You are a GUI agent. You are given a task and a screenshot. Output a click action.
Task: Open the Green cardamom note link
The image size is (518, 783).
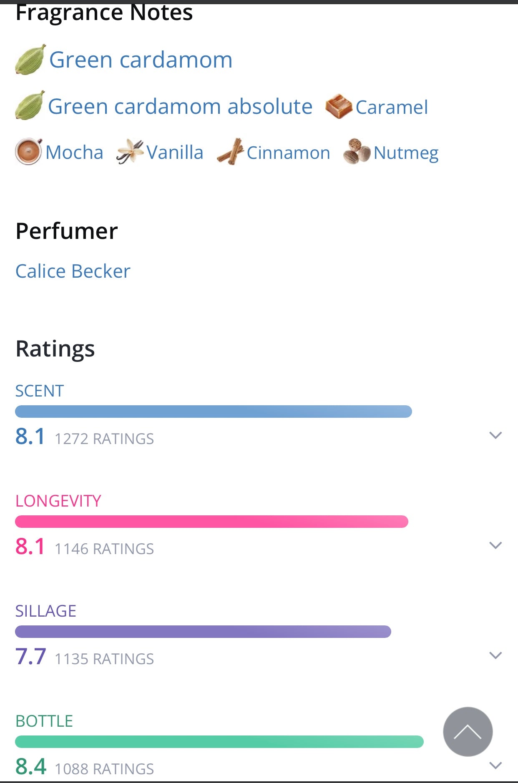pos(141,60)
